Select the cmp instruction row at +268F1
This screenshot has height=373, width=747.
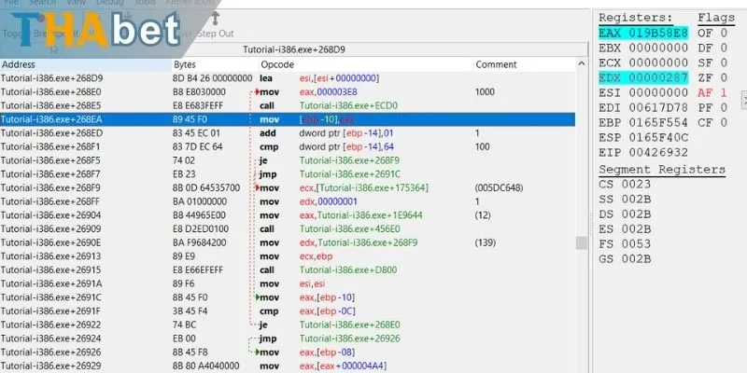tap(280, 146)
